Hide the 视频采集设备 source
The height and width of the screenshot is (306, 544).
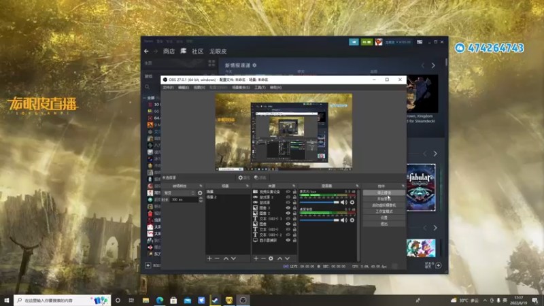(x=288, y=192)
